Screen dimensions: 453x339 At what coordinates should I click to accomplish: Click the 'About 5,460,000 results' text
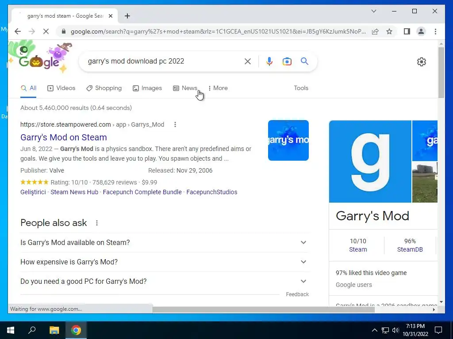tap(76, 108)
